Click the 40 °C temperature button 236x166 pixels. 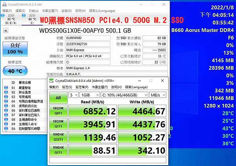15,71
